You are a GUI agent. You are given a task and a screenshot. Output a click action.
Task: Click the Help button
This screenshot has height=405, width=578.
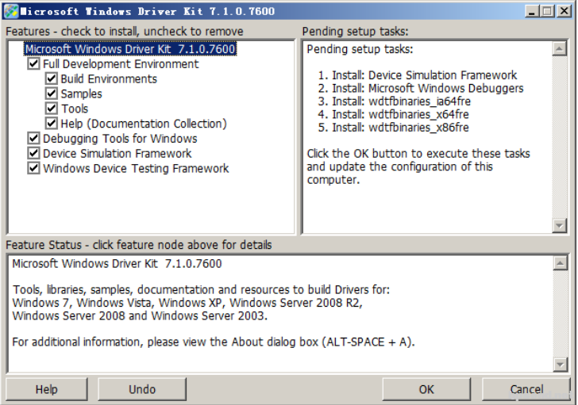pyautogui.click(x=46, y=389)
